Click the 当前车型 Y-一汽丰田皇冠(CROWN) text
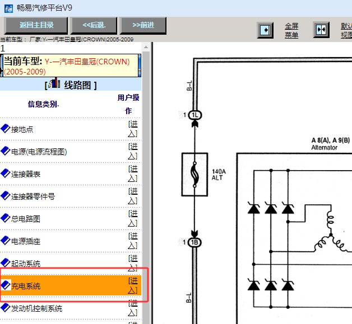The width and height of the screenshot is (352, 324). (x=67, y=67)
